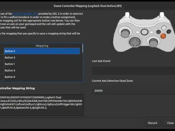Select the Button 9 mapping row
Image resolution: width=175 pixels, height=131 pixels.
(42, 77)
